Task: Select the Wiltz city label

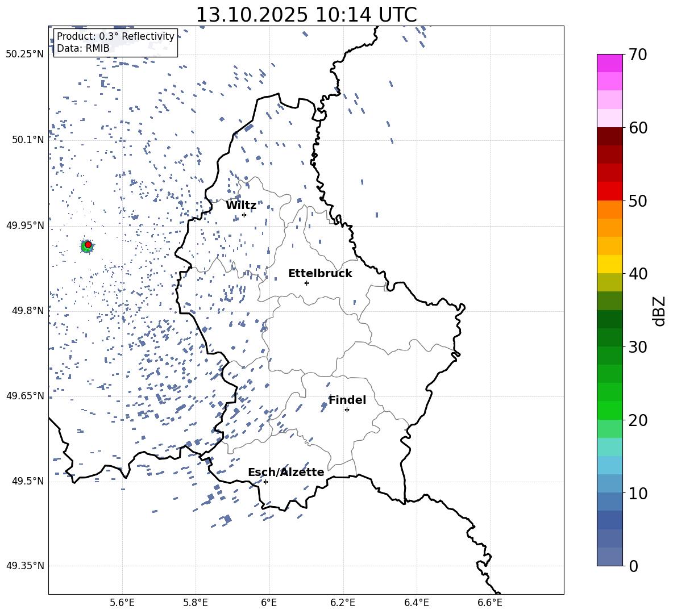Action: tap(241, 206)
